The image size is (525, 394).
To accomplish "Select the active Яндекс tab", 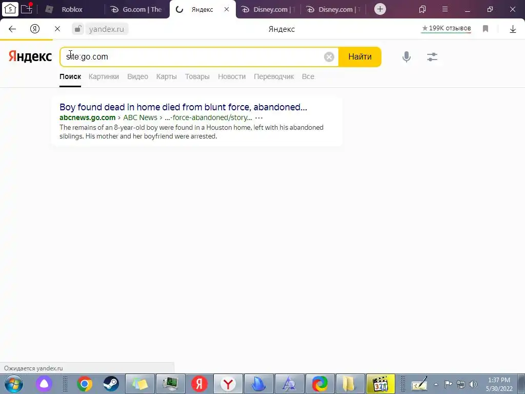I will (x=202, y=9).
